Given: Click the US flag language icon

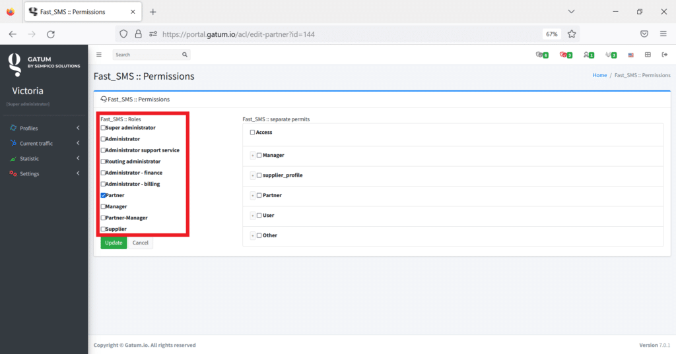Looking at the screenshot, I should click(x=630, y=55).
